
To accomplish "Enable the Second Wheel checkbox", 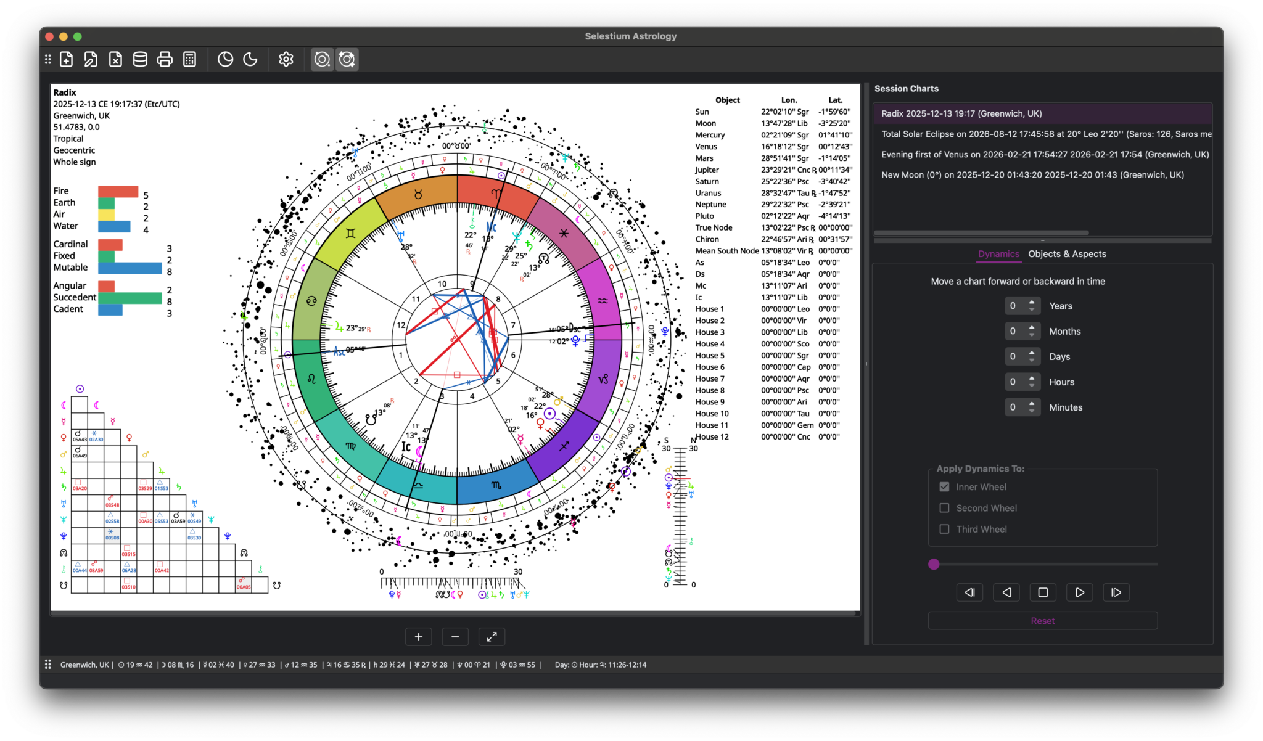I will (944, 507).
